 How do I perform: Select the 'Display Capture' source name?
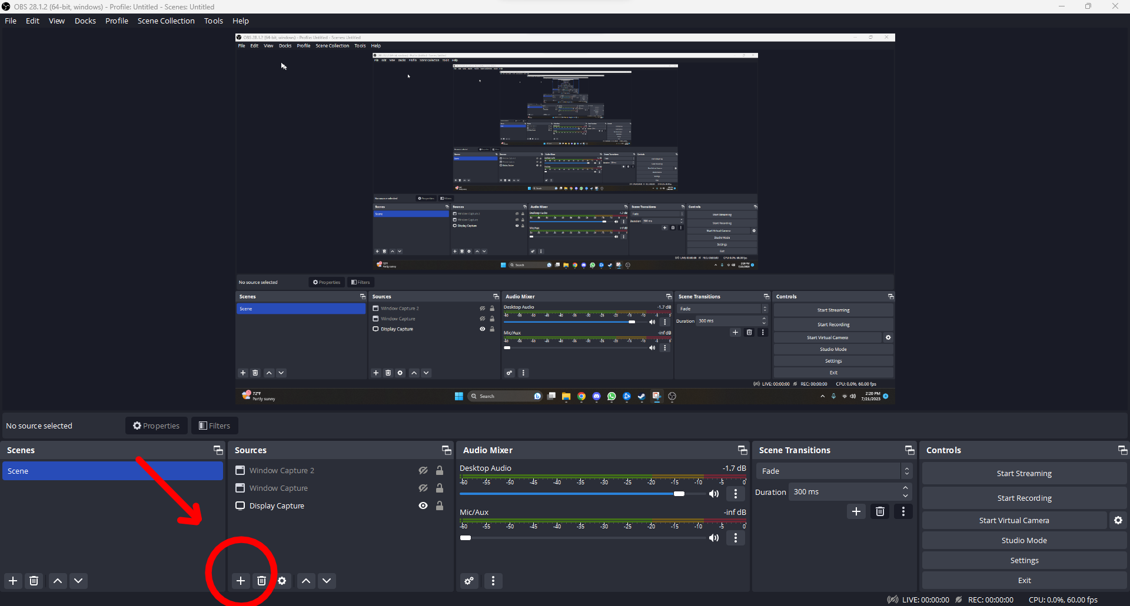[277, 505]
